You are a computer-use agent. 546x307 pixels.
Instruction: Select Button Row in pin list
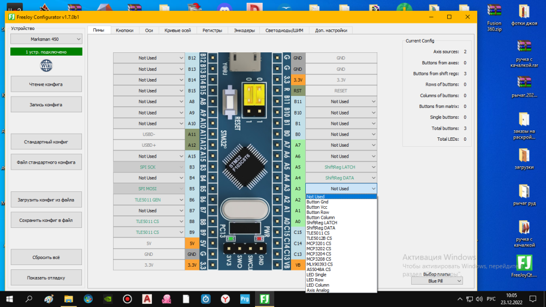[x=318, y=212]
